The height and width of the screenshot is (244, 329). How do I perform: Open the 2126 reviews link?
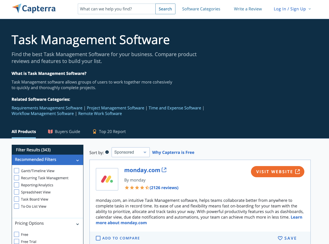164,188
